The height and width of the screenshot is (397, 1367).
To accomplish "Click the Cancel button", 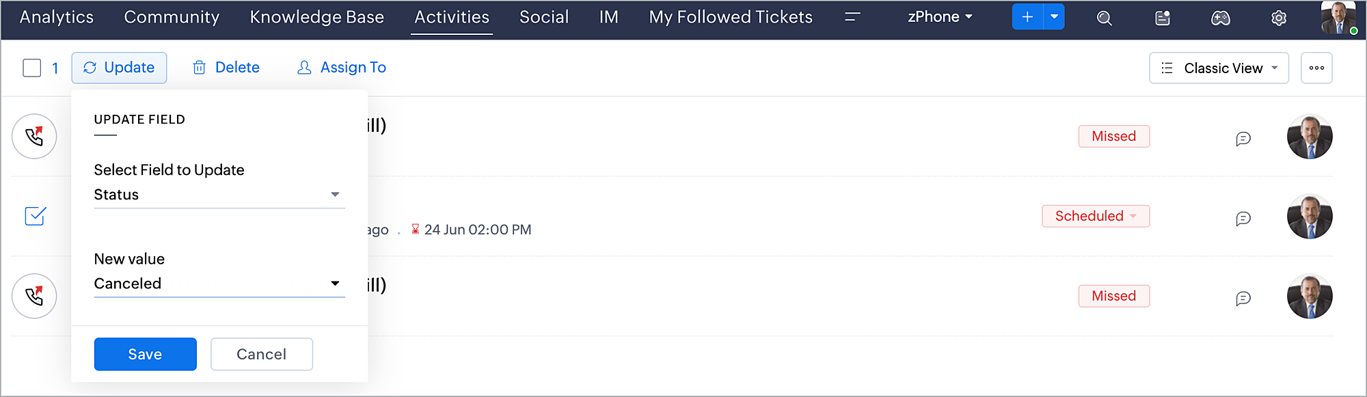I will tap(261, 354).
